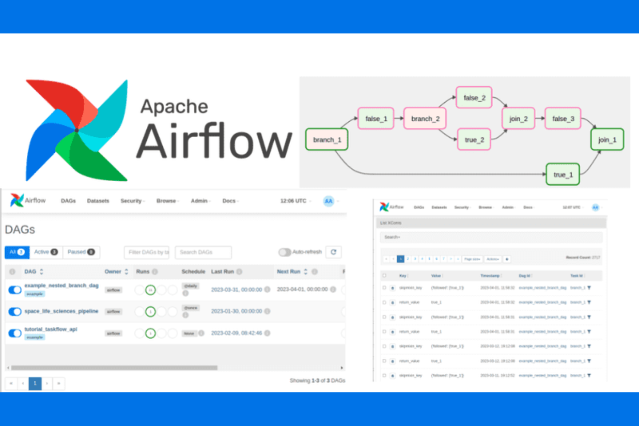Image resolution: width=639 pixels, height=426 pixels.
Task: Click Datasets in the XComs window navbar
Action: click(x=439, y=208)
